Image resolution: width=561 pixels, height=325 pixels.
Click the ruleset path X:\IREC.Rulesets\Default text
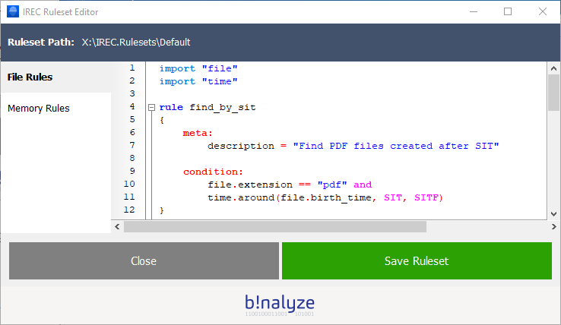(136, 42)
